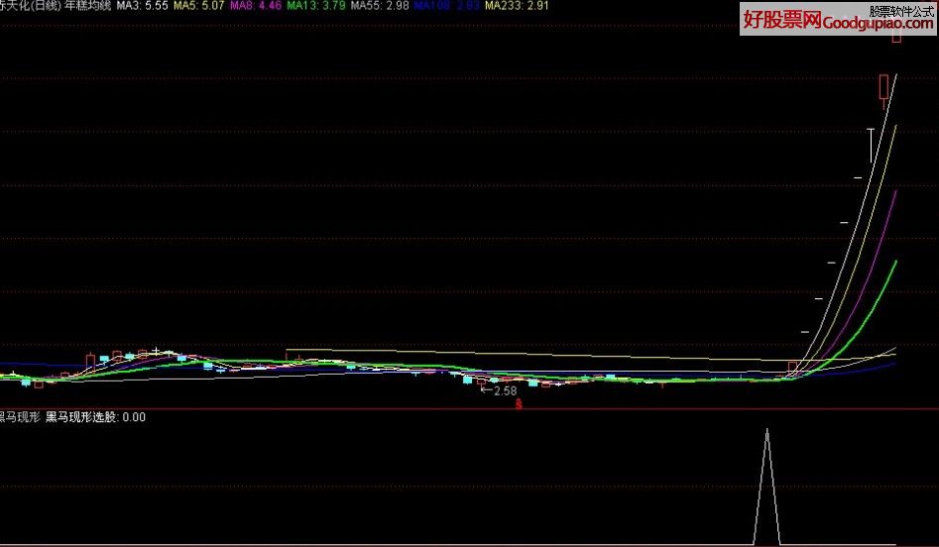
Task: Select the blue MA108 label
Action: (447, 6)
